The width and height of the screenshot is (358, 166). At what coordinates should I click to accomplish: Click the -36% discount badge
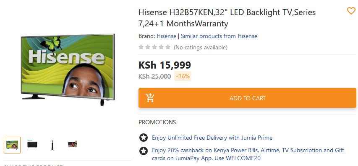click(183, 76)
